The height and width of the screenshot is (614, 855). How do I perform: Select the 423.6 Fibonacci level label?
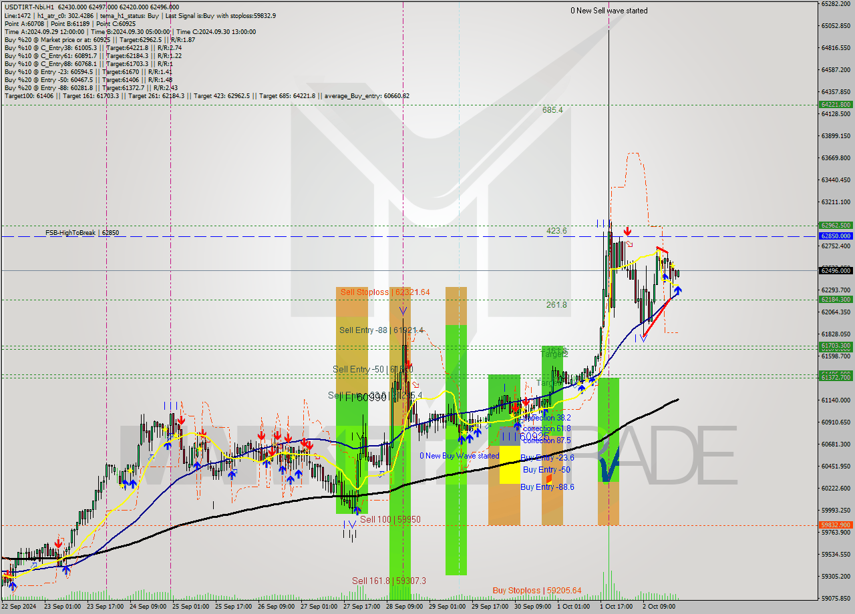[x=556, y=230]
